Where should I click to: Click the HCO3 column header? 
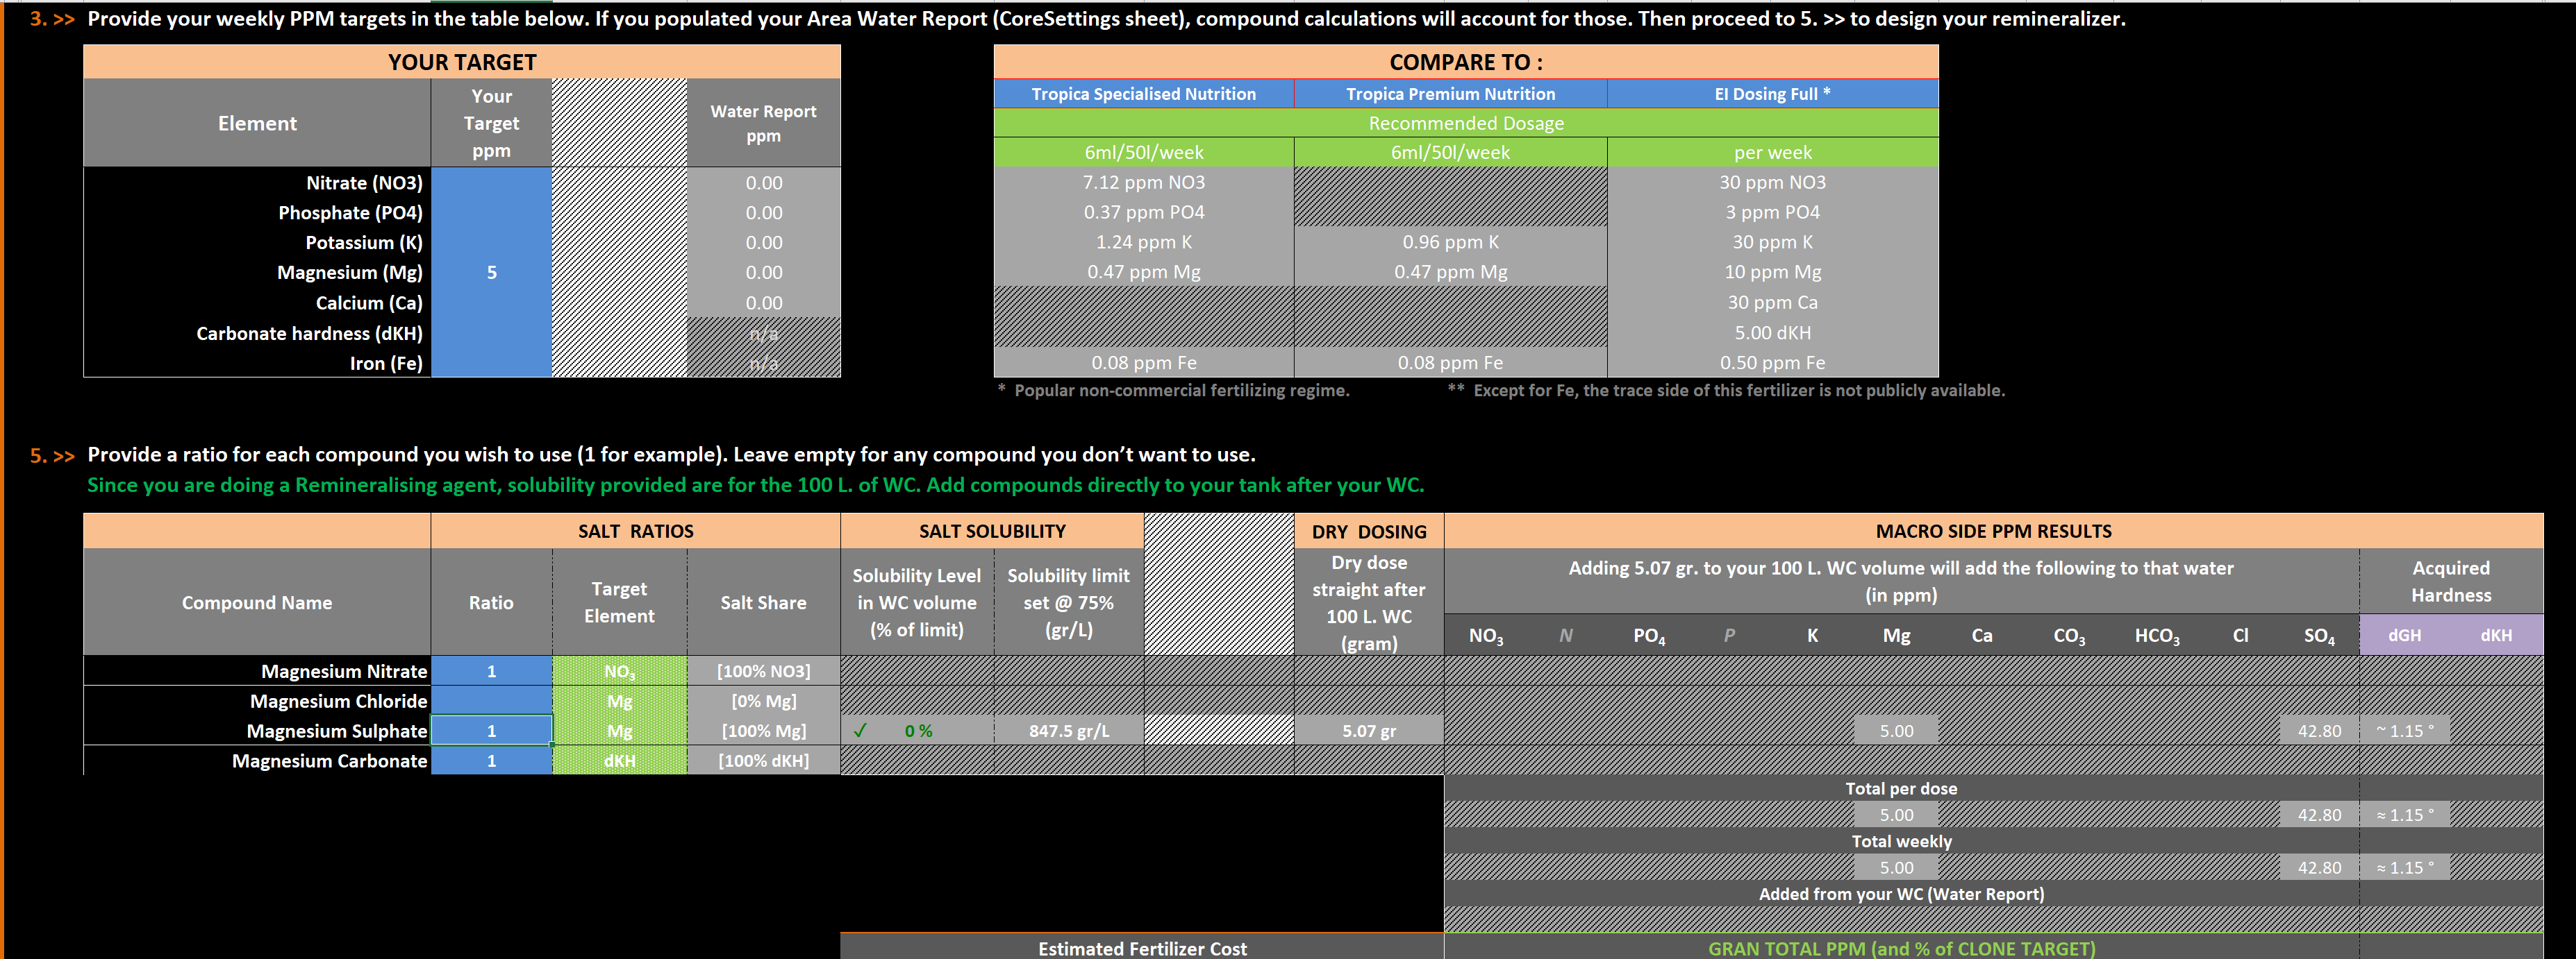click(2157, 636)
